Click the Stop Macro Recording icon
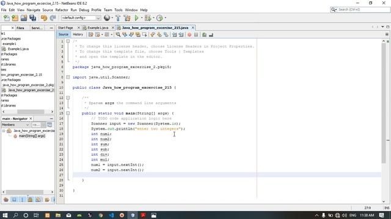The height and width of the screenshot is (219, 391). pyautogui.click(x=196, y=35)
